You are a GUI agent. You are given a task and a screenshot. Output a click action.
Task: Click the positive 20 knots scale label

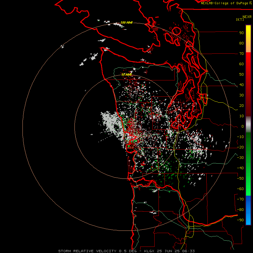241,105
